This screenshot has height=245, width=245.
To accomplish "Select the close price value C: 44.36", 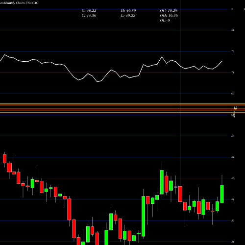I will [x=89, y=16].
